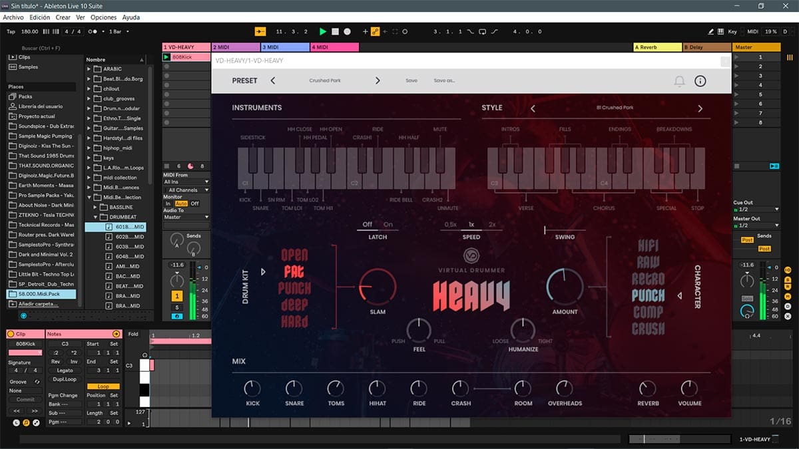Viewport: 799px width, 449px height.
Task: Click the Reverb knob in the Mix section
Action: click(647, 388)
